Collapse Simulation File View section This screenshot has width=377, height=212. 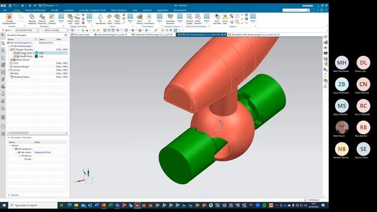9,137
